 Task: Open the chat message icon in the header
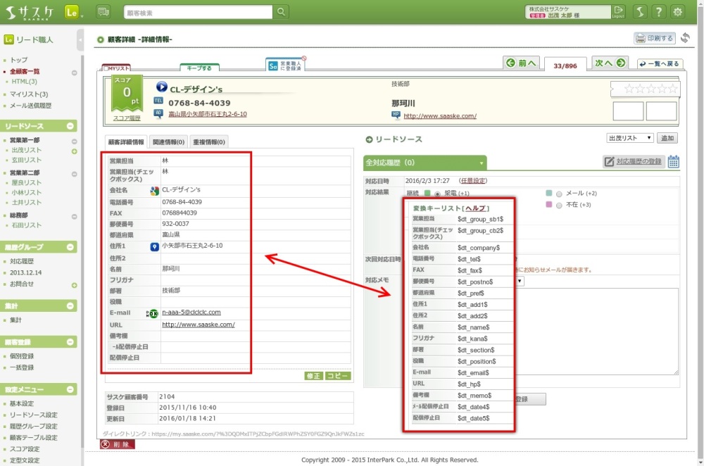click(103, 12)
